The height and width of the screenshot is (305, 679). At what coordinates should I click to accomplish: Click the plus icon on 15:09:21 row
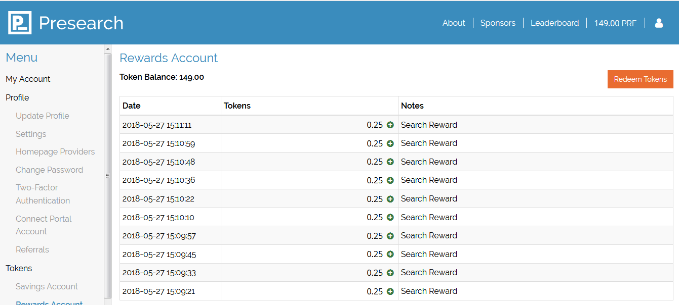pos(390,291)
